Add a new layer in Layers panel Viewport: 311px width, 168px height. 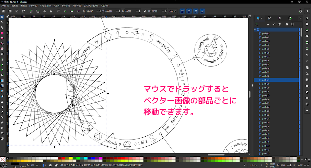(257, 24)
